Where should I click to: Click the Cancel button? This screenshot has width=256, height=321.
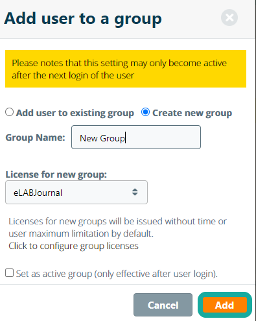coord(163,305)
